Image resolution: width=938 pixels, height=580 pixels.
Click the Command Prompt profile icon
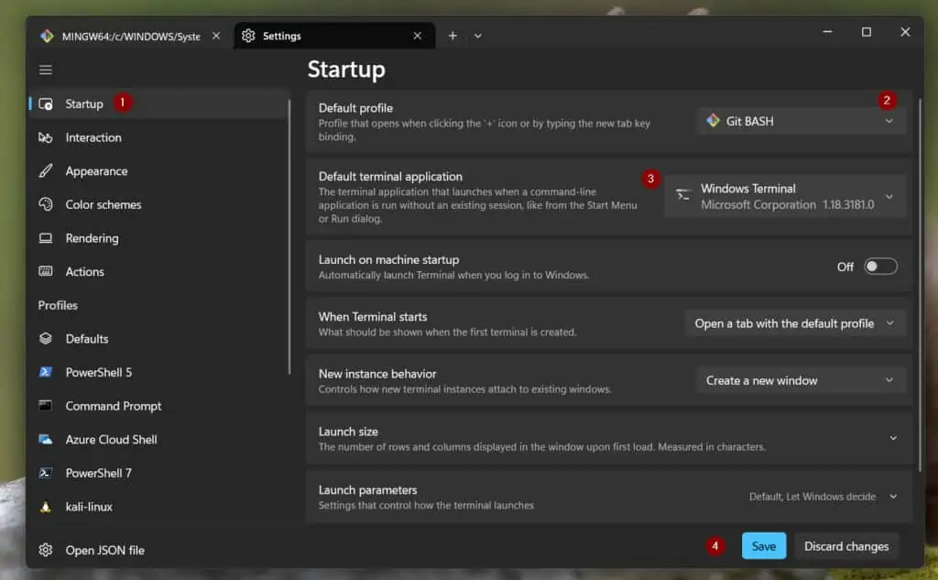point(46,406)
